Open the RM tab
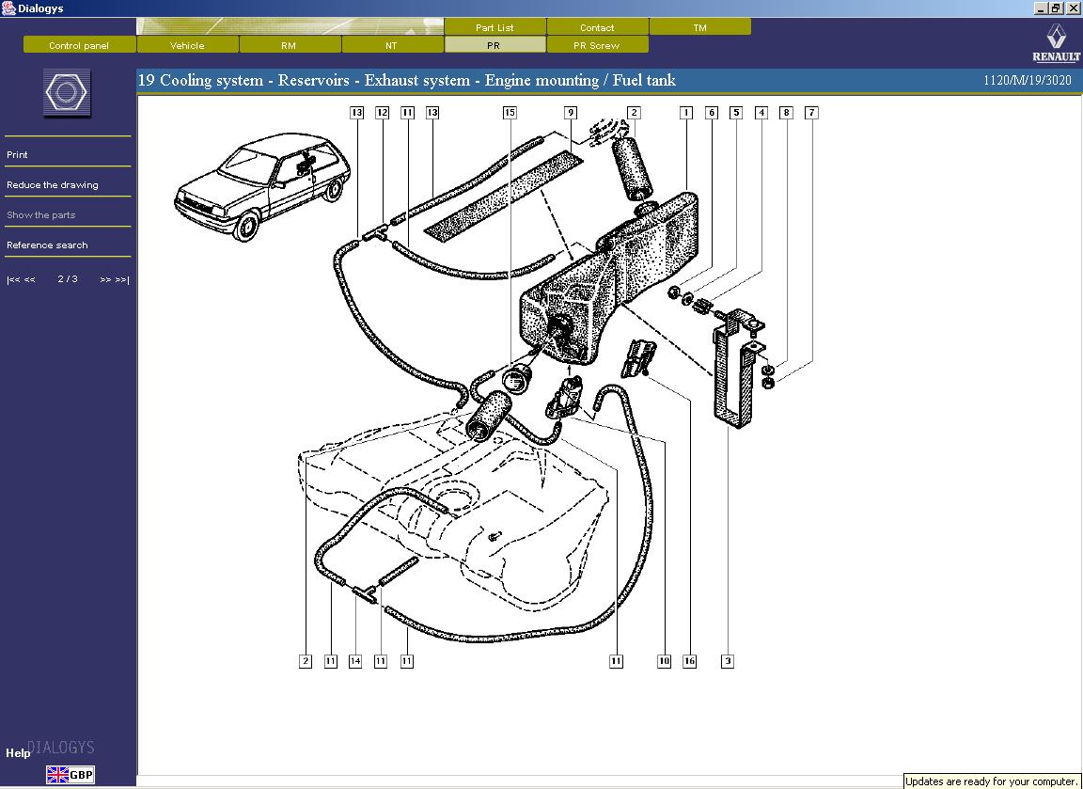The width and height of the screenshot is (1083, 789). coord(290,45)
